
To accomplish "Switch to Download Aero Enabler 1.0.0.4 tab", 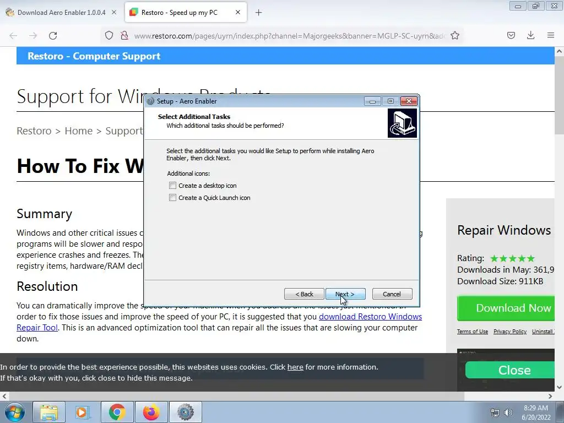I will coord(61,13).
